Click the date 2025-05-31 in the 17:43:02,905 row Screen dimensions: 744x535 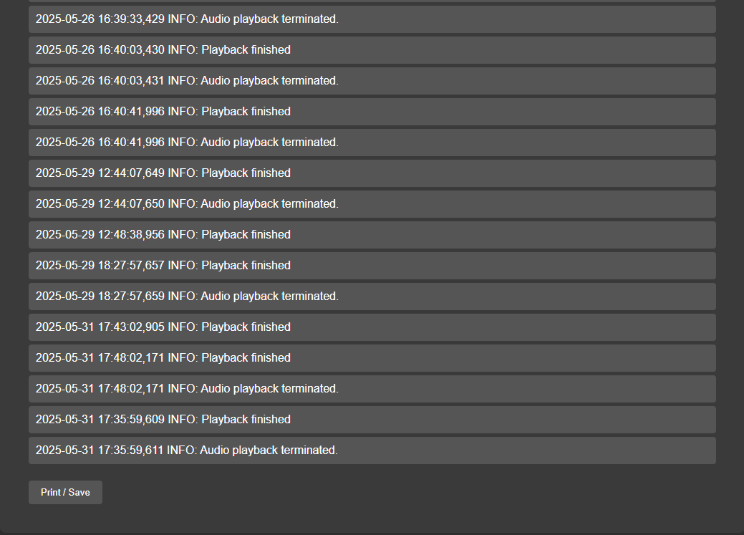pos(65,327)
